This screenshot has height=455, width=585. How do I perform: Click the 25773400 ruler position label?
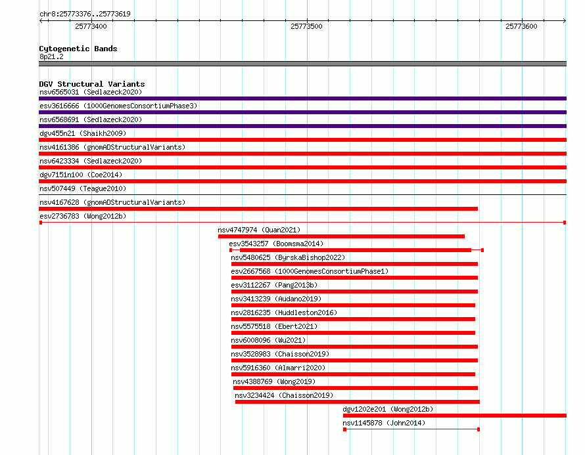(x=91, y=26)
